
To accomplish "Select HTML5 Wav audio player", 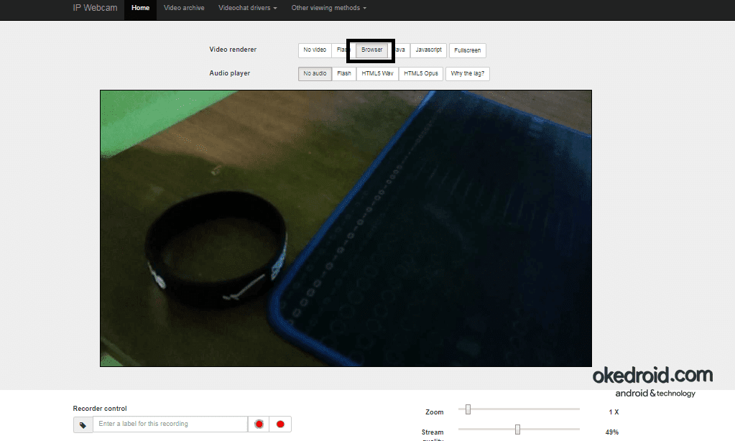I will (377, 73).
